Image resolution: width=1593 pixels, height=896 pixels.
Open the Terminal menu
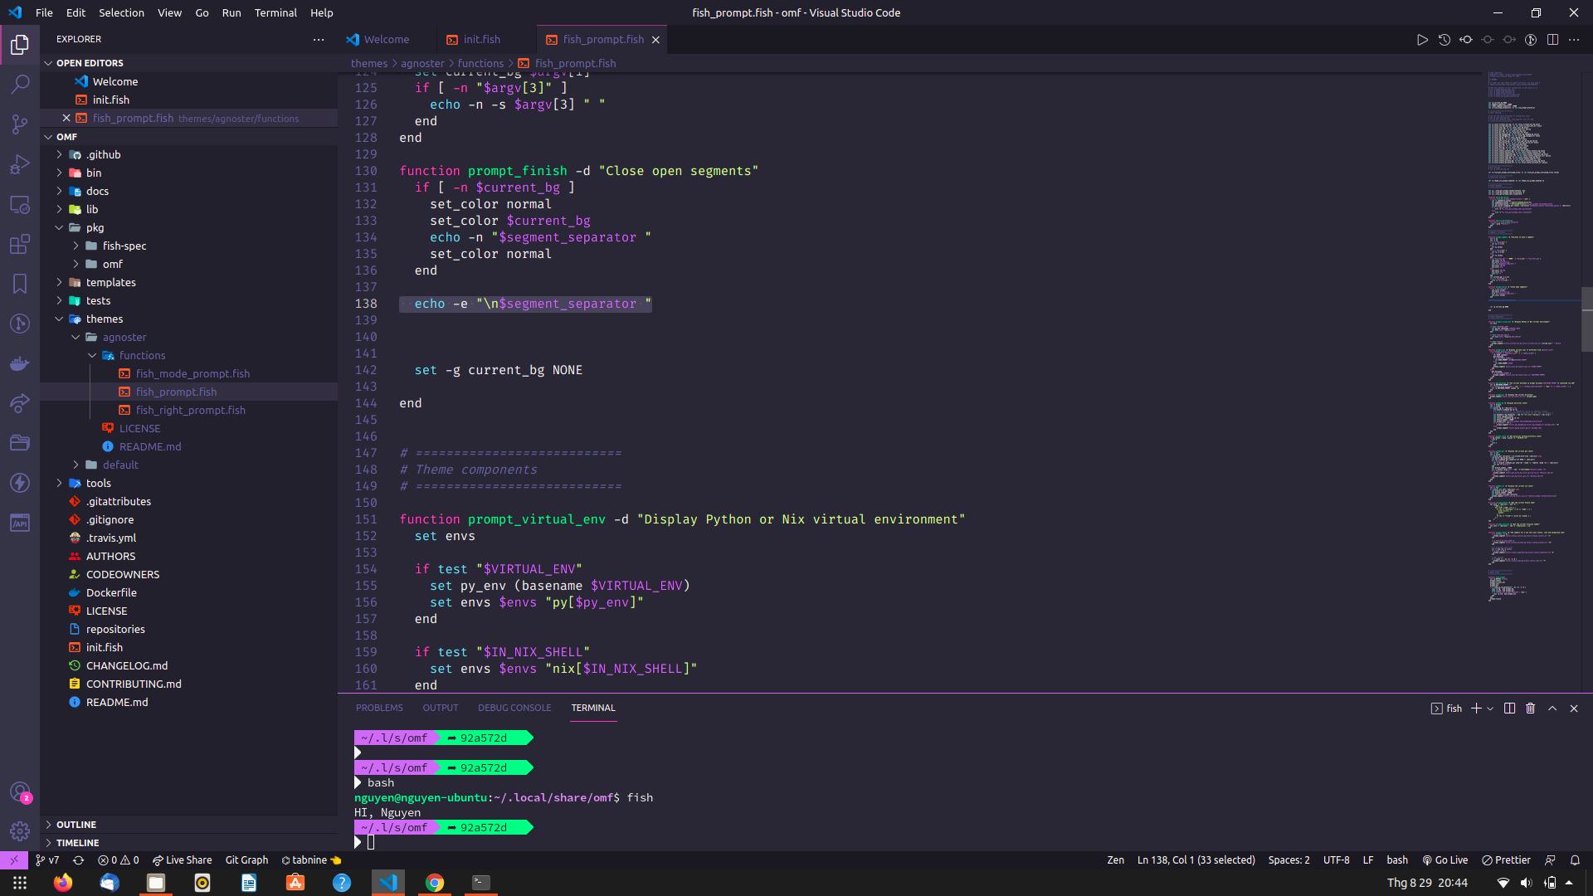tap(275, 12)
